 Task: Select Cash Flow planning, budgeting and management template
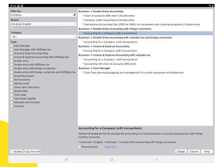[134, 73]
